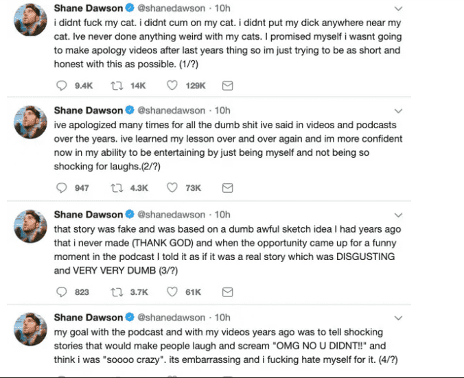This screenshot has height=378, width=464.
Task: Share first tweet via direct message envelope
Action: [x=228, y=86]
